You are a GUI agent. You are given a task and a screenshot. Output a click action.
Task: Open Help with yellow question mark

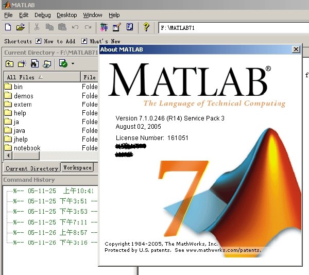(146, 27)
